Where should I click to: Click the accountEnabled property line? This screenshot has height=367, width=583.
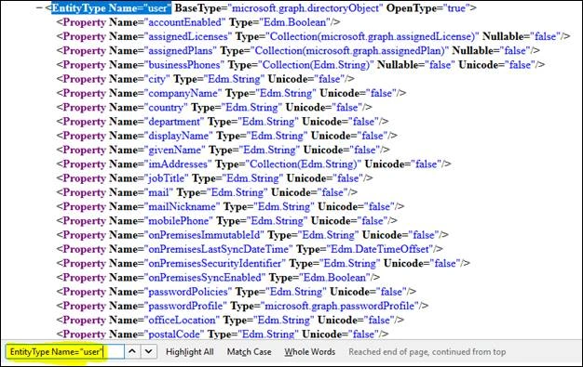[198, 22]
